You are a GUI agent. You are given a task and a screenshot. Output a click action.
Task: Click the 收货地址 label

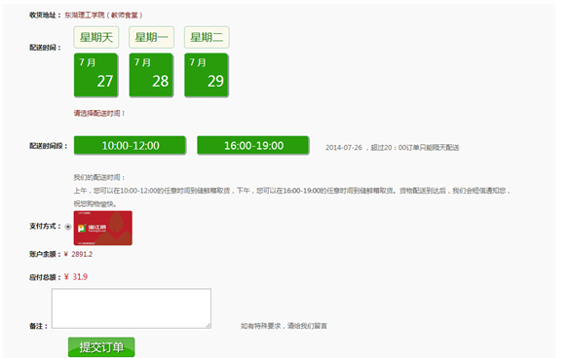(x=45, y=15)
